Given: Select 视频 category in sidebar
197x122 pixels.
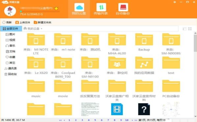Looking at the screenshot, I should (10, 40).
